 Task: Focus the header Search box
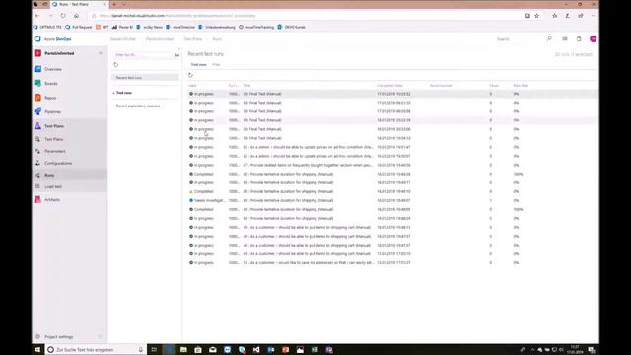click(x=520, y=39)
